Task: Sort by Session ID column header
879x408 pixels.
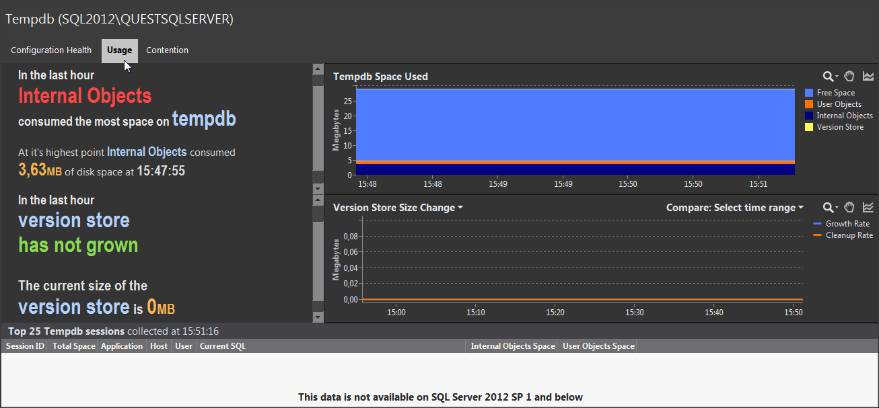Action: click(25, 346)
